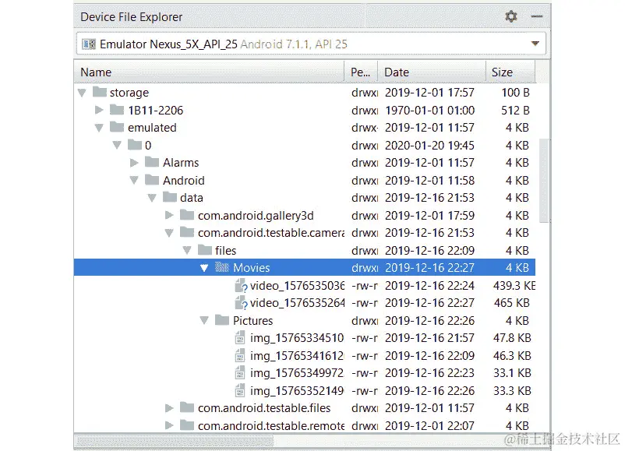Click the video_157653503 unknown-file icon
This screenshot has width=625, height=451.
241,286
